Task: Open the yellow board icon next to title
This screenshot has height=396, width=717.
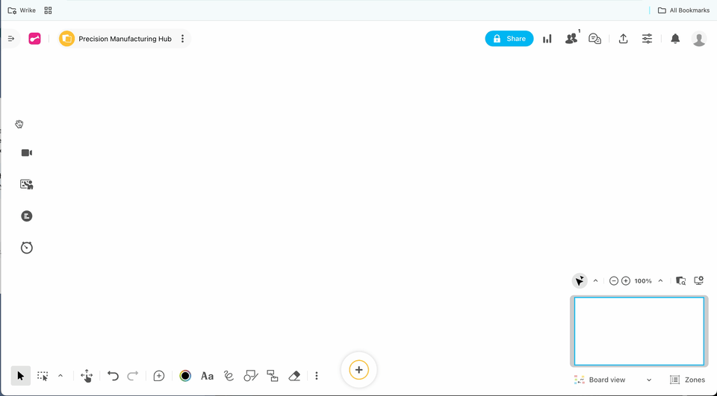Action: 66,39
